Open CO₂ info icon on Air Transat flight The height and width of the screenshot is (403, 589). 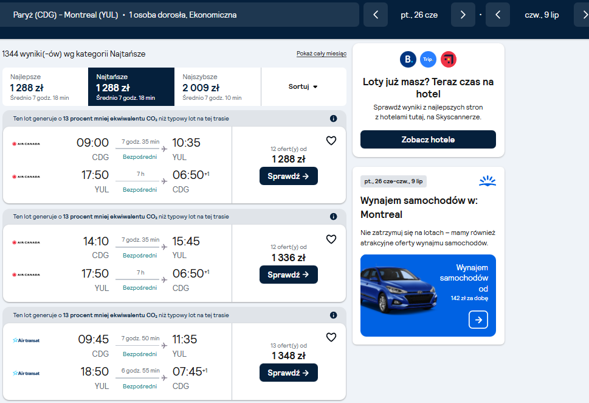pyautogui.click(x=333, y=315)
